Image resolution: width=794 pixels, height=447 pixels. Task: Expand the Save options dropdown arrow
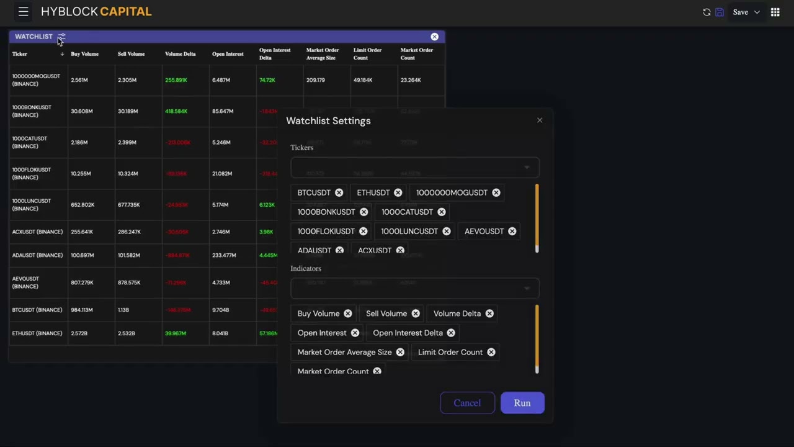757,12
